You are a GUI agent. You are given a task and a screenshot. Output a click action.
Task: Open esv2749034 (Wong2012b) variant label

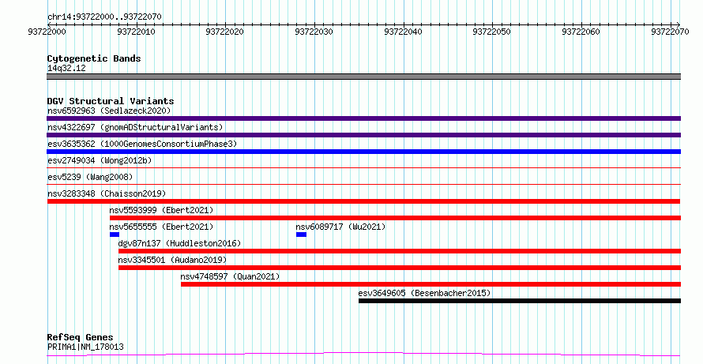click(100, 160)
